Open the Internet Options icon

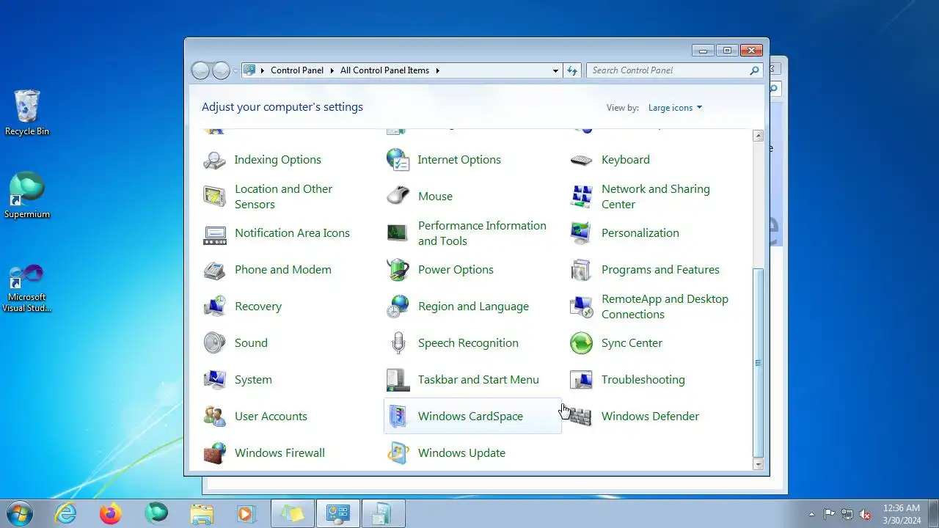tap(398, 160)
